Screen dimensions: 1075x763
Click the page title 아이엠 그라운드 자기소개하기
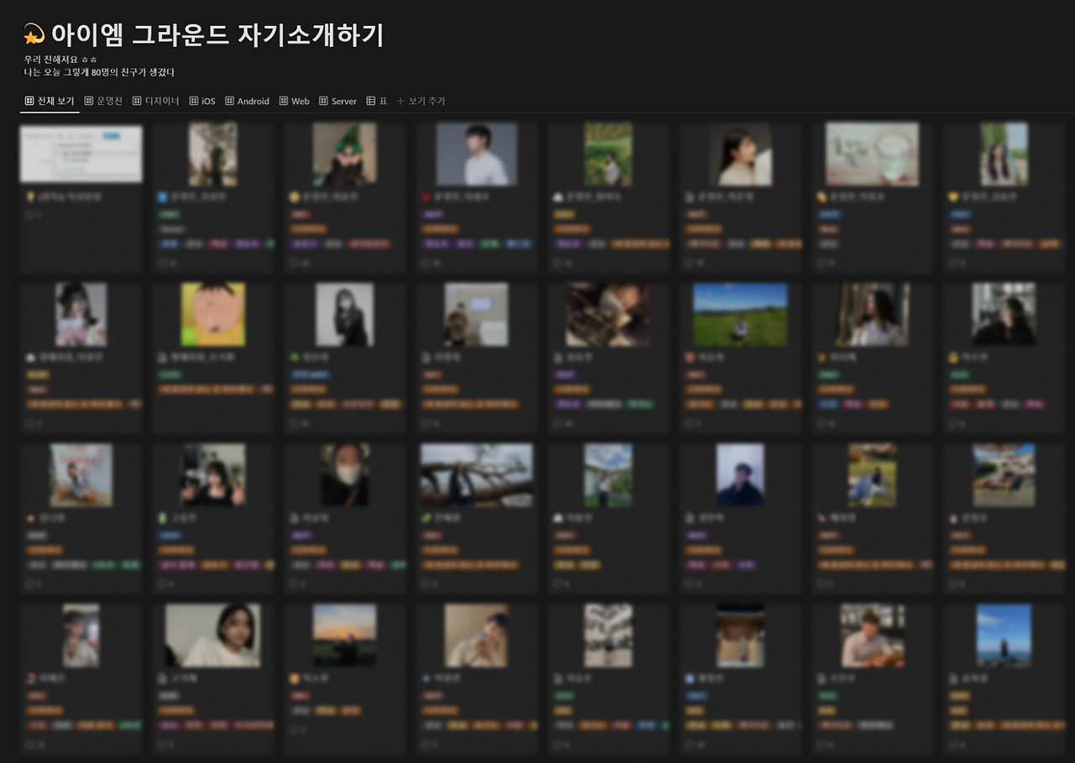(x=218, y=35)
